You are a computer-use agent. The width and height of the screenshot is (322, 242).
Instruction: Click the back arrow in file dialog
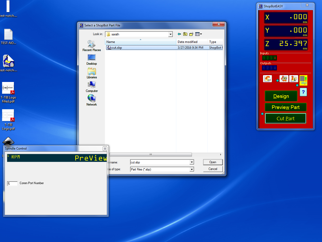[x=179, y=34]
